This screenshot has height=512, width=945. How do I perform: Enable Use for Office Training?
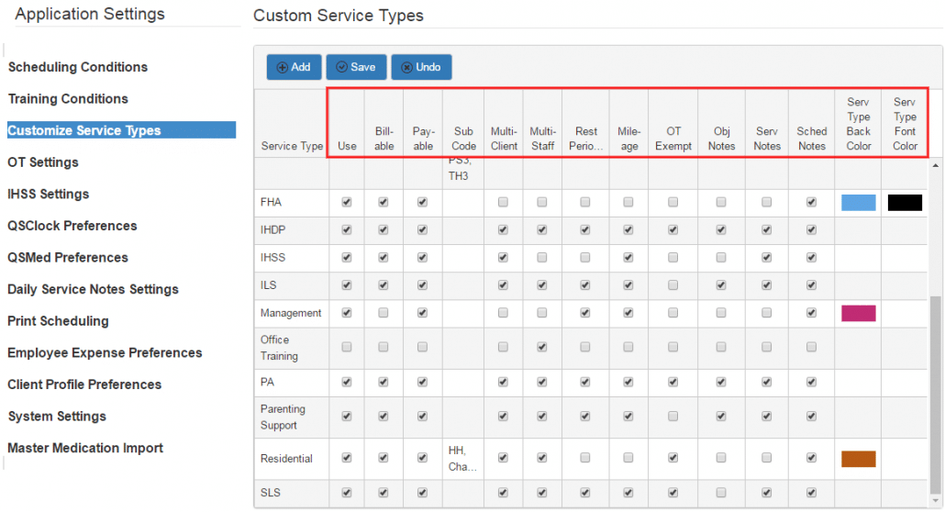tap(347, 348)
